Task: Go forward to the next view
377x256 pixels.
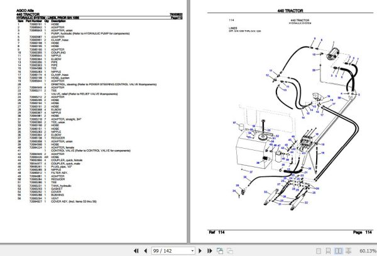Action: (230, 251)
